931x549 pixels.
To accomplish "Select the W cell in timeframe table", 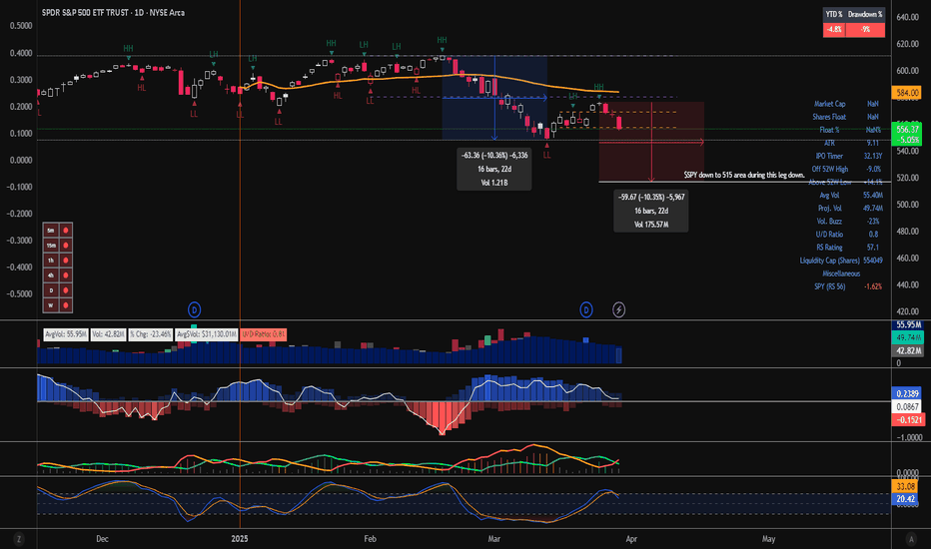I will 51,305.
